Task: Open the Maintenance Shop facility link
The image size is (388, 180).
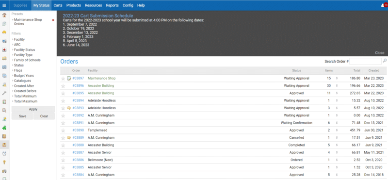Action: [102, 78]
